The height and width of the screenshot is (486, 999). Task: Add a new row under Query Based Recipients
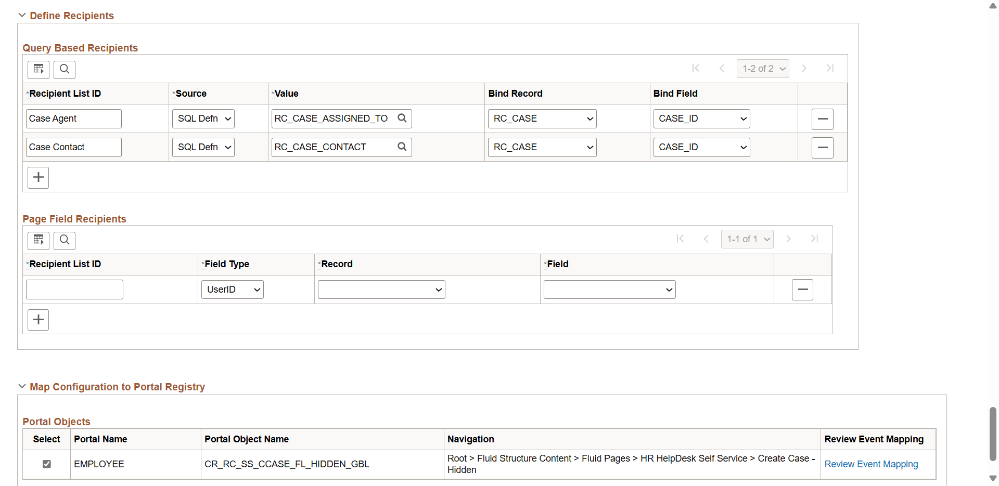[38, 177]
